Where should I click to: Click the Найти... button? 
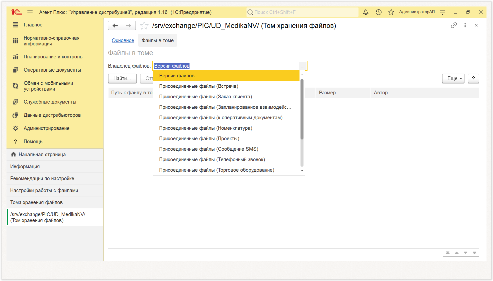122,78
